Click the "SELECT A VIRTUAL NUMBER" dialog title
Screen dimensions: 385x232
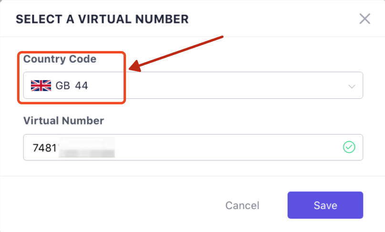pyautogui.click(x=102, y=20)
